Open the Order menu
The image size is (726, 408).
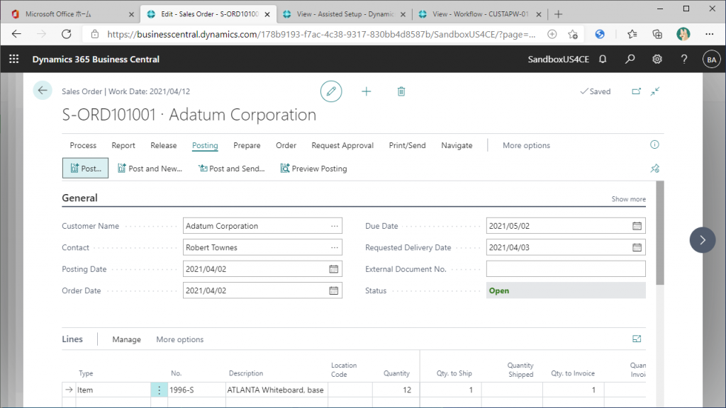coord(286,145)
